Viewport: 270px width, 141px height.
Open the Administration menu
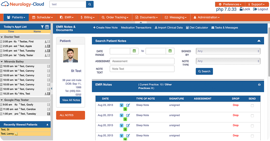[207, 17]
